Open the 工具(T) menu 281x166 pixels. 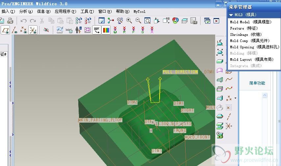click(x=87, y=12)
